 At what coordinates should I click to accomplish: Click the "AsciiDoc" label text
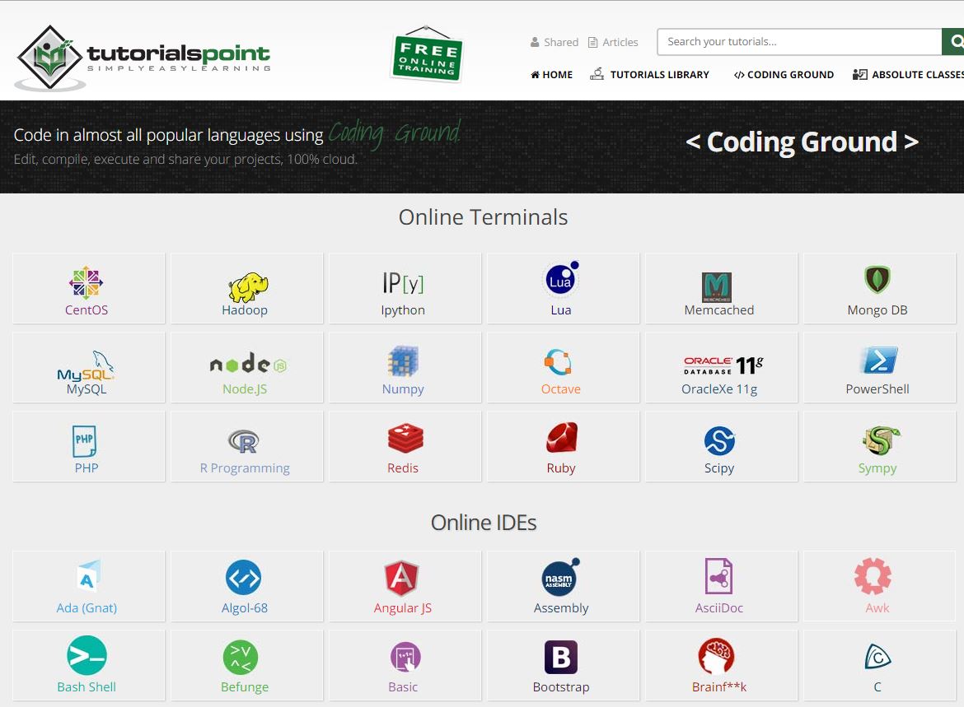[719, 608]
